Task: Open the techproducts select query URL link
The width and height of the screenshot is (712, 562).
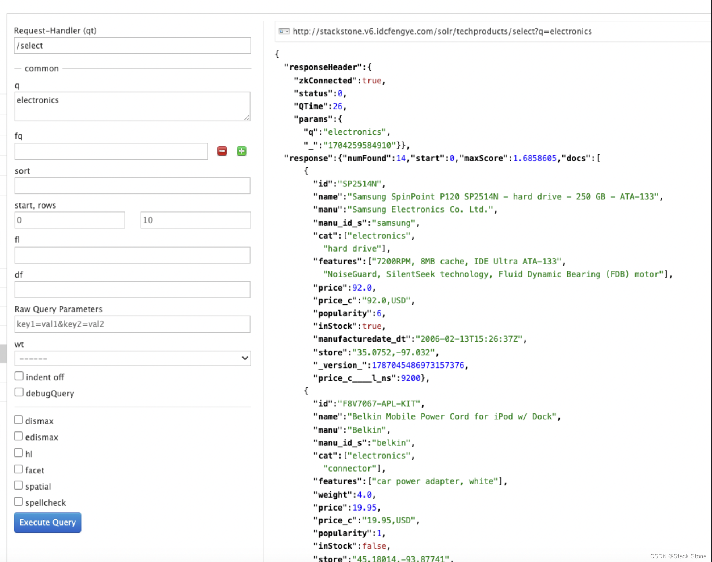Action: [442, 31]
